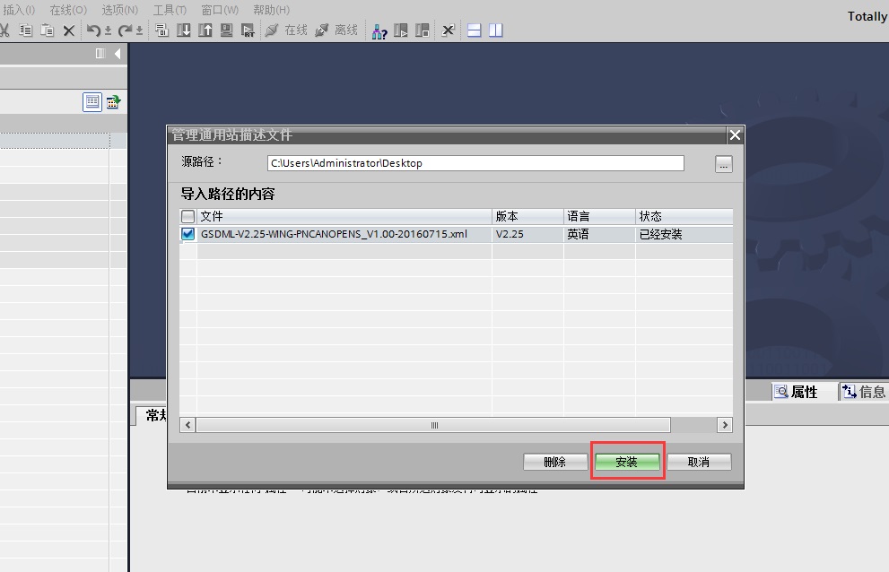This screenshot has width=889, height=572.
Task: Toggle the select-all checkbox in 文件 header
Action: (x=187, y=216)
